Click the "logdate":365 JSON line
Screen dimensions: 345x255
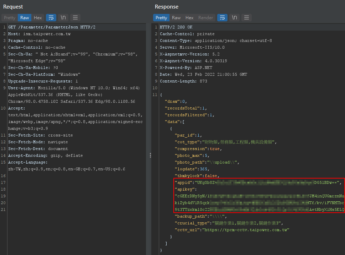coord(192,169)
